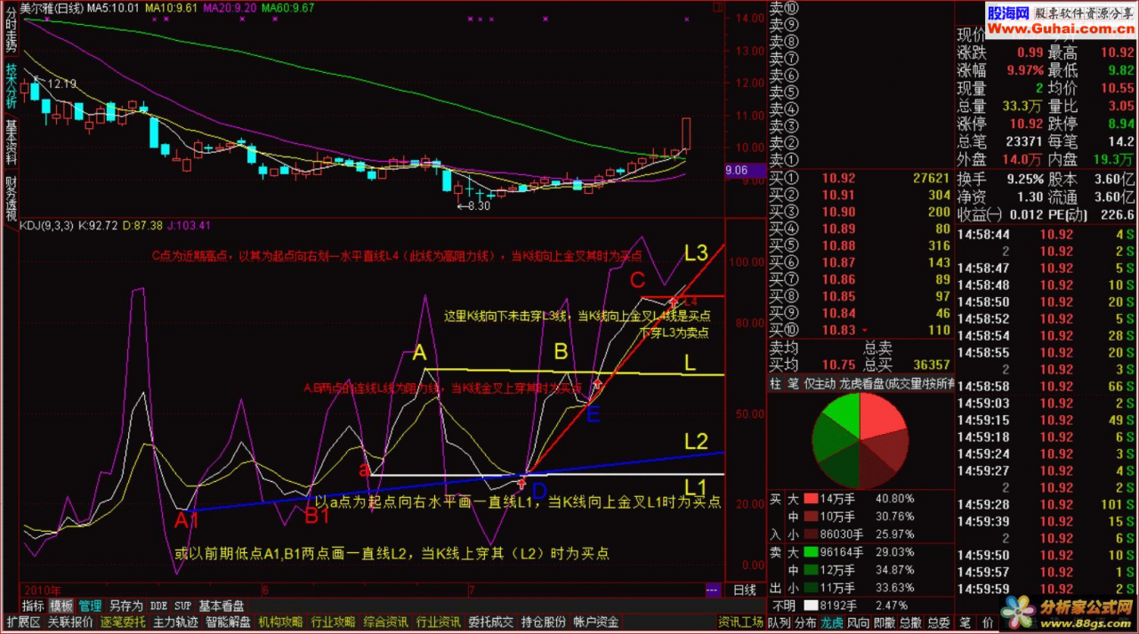Open 主力轨迹 in the bottom bar

175,622
